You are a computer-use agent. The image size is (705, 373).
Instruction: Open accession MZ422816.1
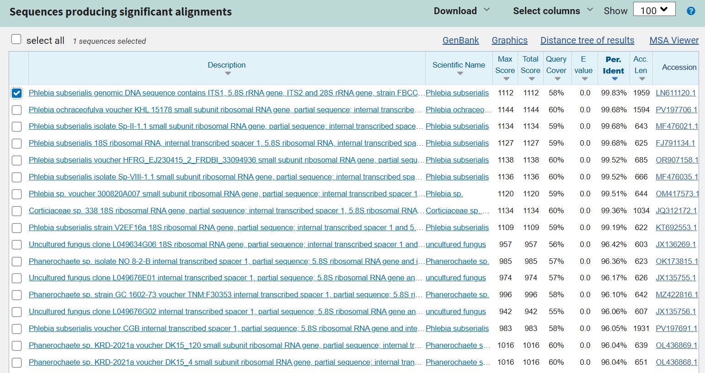[677, 294]
